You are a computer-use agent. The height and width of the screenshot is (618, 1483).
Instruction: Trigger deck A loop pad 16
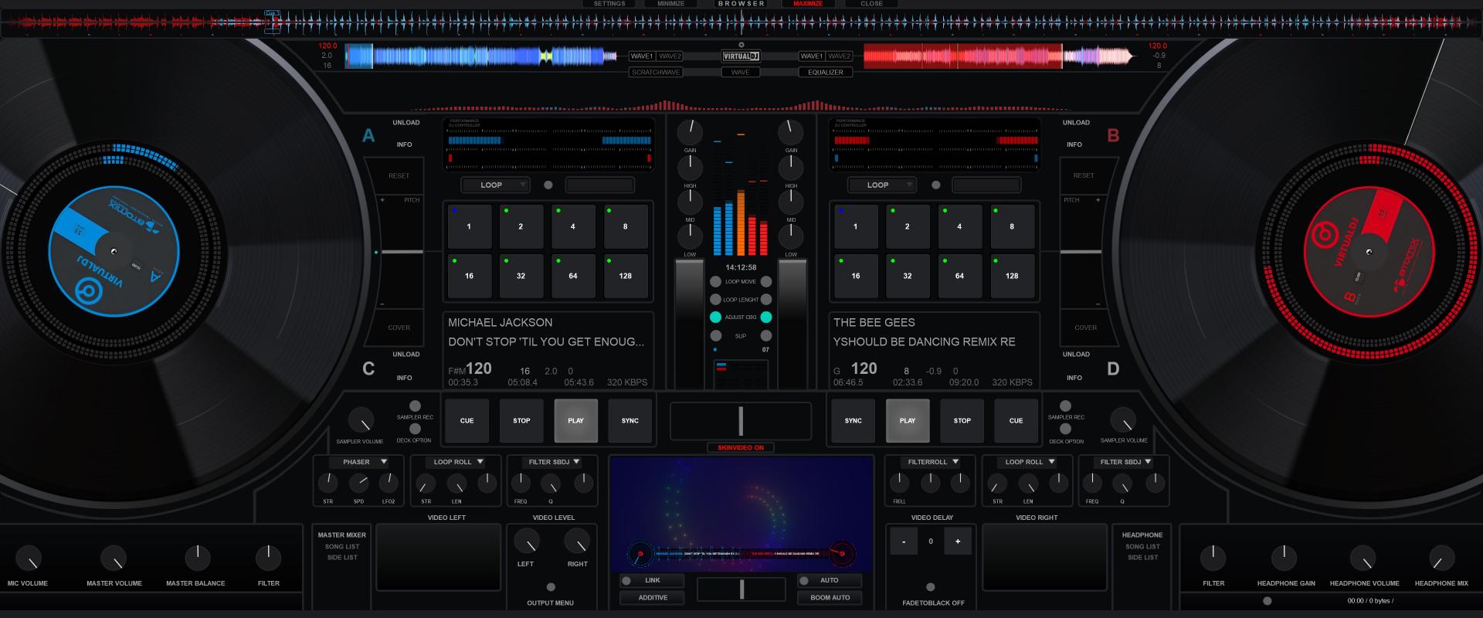click(x=469, y=276)
